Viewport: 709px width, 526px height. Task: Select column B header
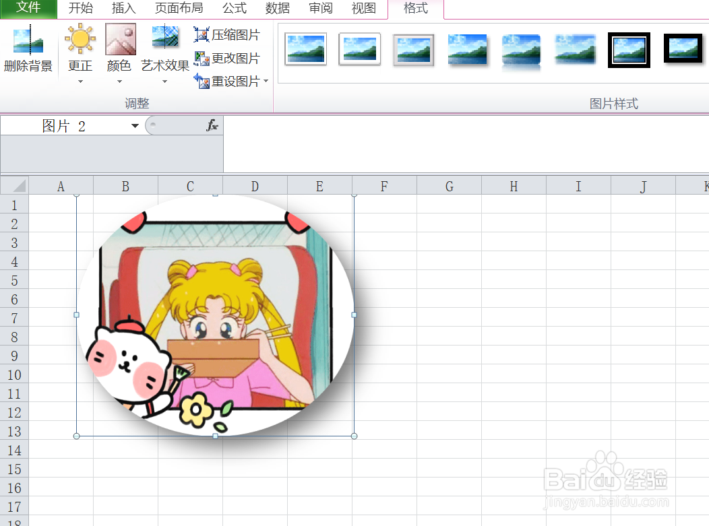[126, 186]
